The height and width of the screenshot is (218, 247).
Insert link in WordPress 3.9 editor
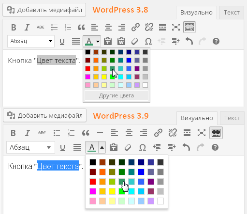158,133
